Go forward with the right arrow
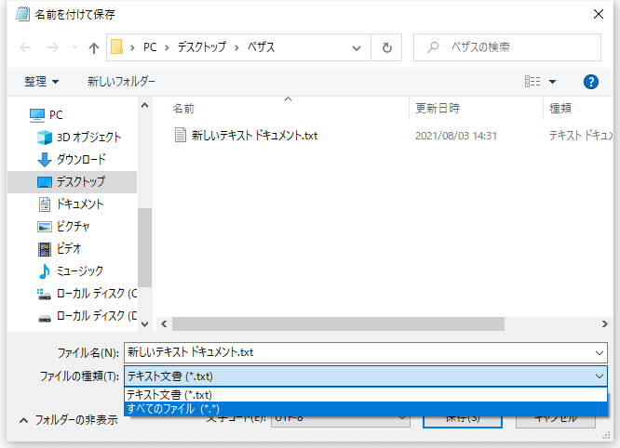Viewport: 620px width, 448px height. click(x=52, y=47)
